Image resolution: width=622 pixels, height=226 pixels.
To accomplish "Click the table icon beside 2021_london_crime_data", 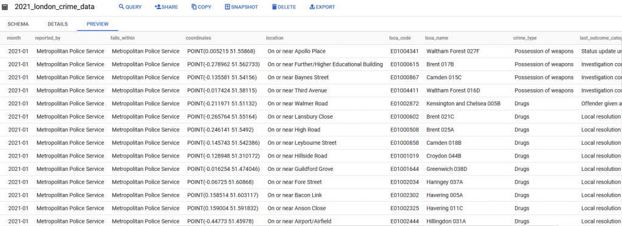I will (x=5, y=7).
